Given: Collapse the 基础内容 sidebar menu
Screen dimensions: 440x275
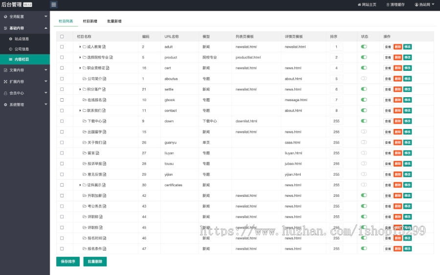Looking at the screenshot, I should [x=25, y=28].
